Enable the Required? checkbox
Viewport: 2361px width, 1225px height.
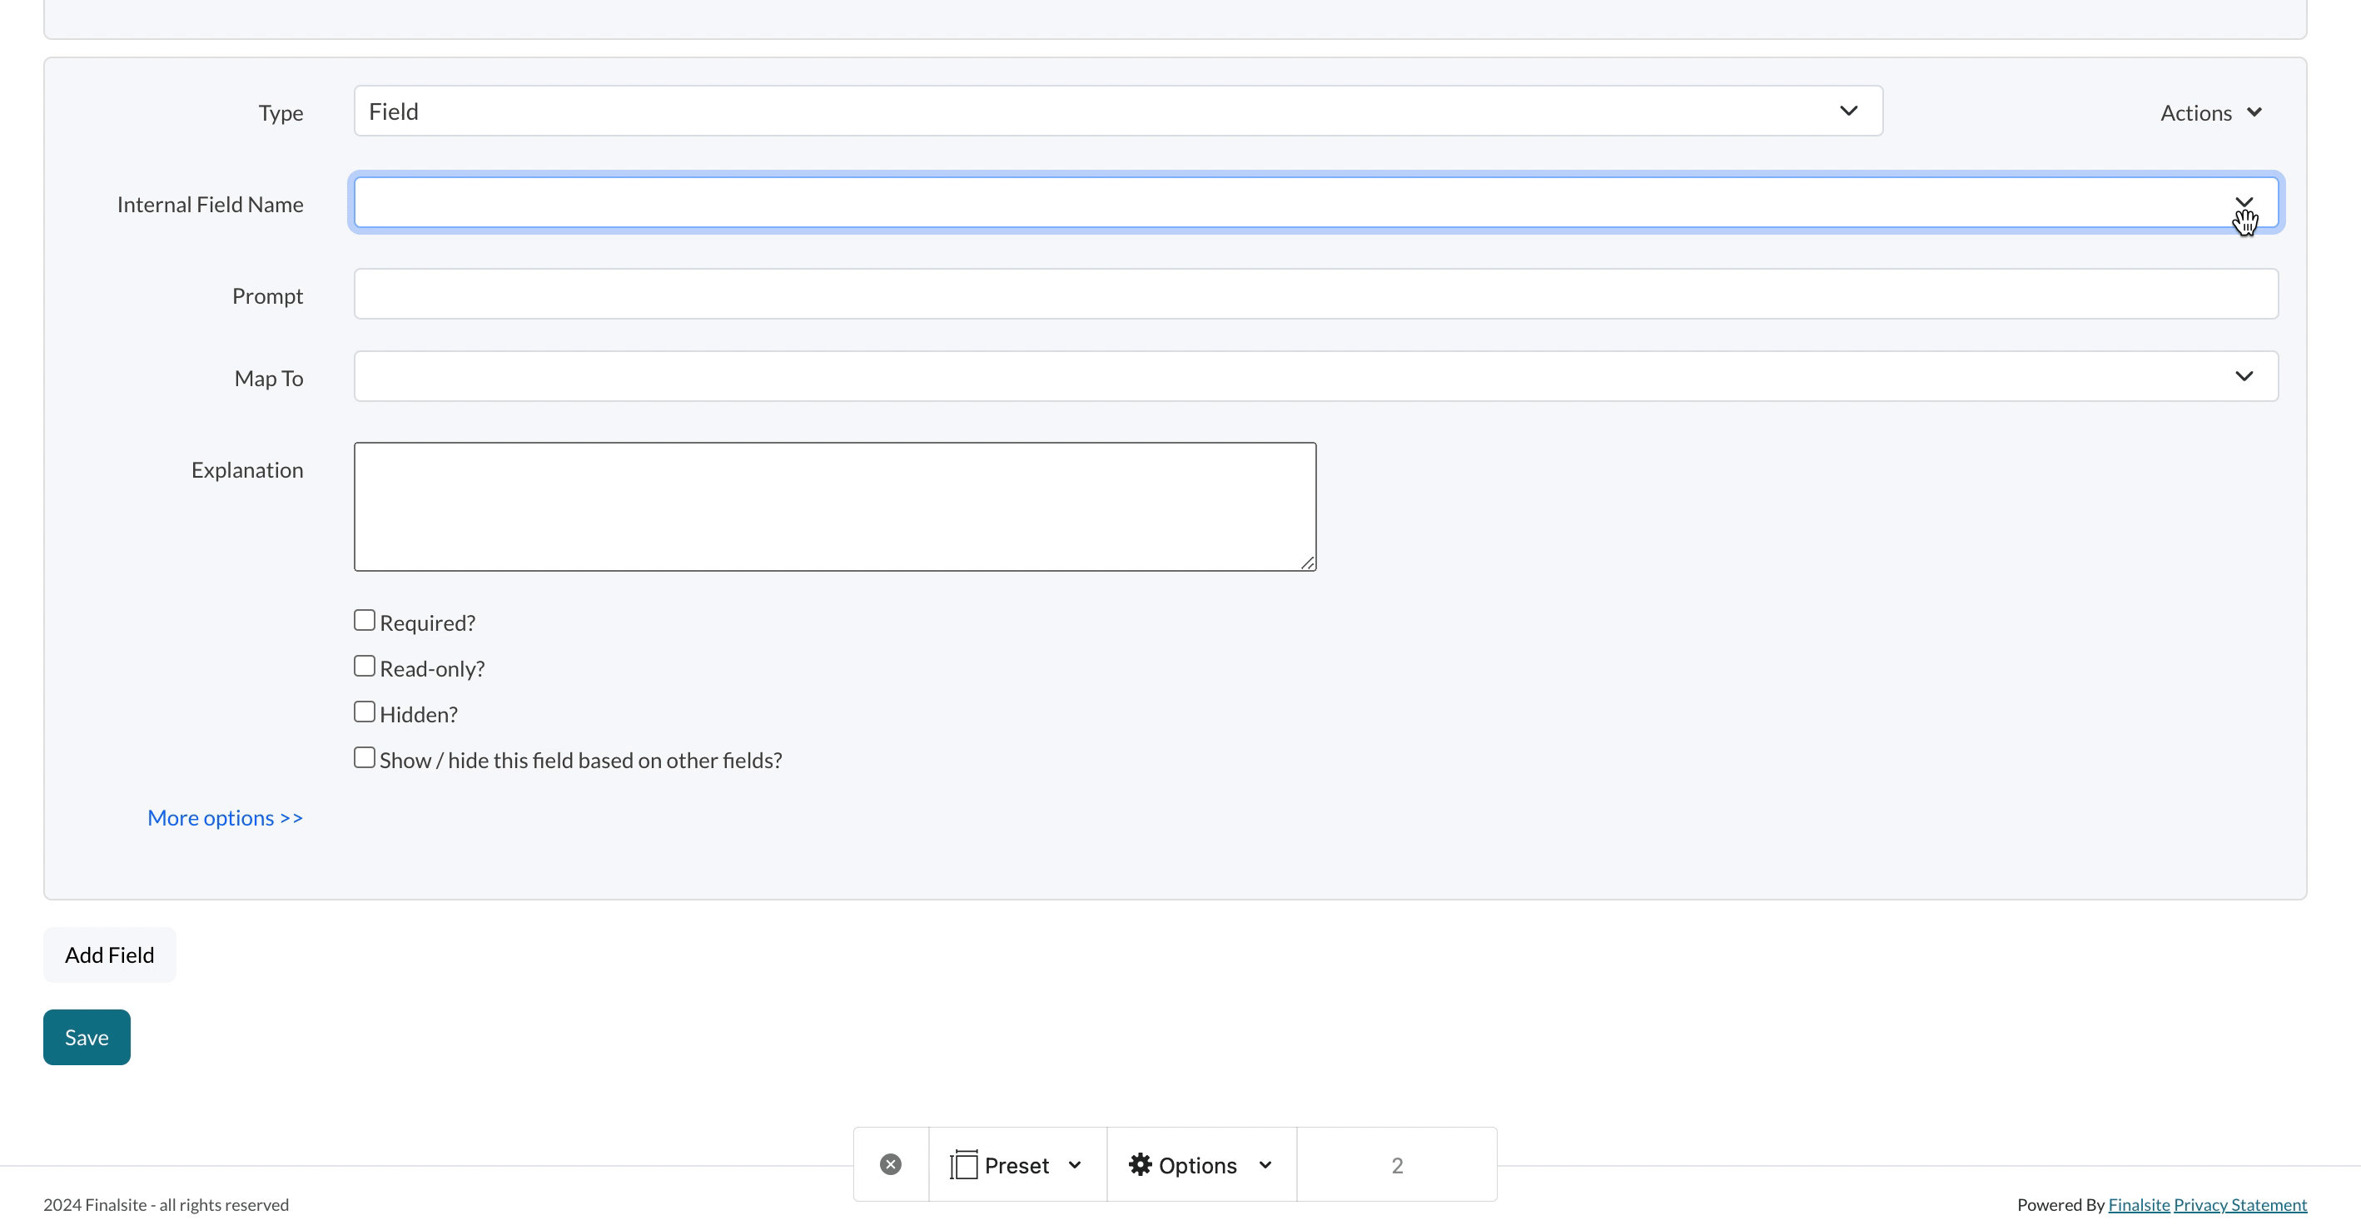coord(364,619)
